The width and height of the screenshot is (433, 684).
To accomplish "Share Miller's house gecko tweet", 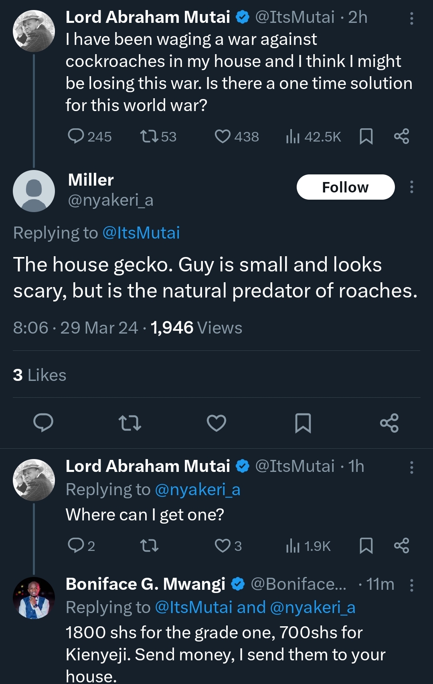I will pos(389,423).
